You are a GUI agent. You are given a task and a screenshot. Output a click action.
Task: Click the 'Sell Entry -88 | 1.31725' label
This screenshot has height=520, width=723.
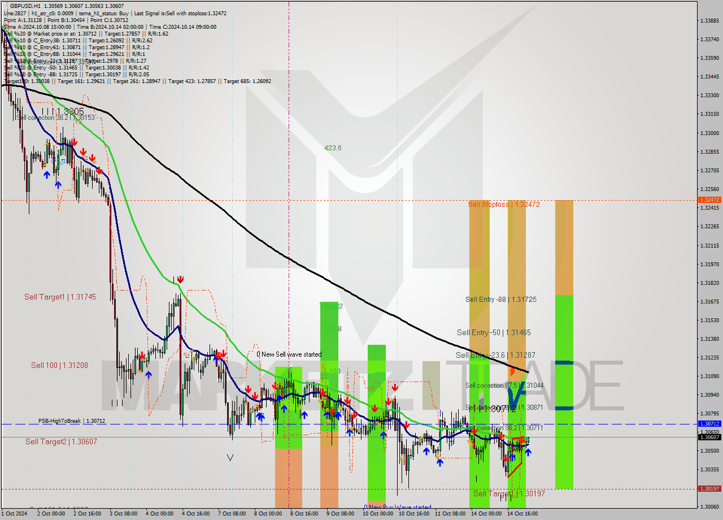pos(500,300)
